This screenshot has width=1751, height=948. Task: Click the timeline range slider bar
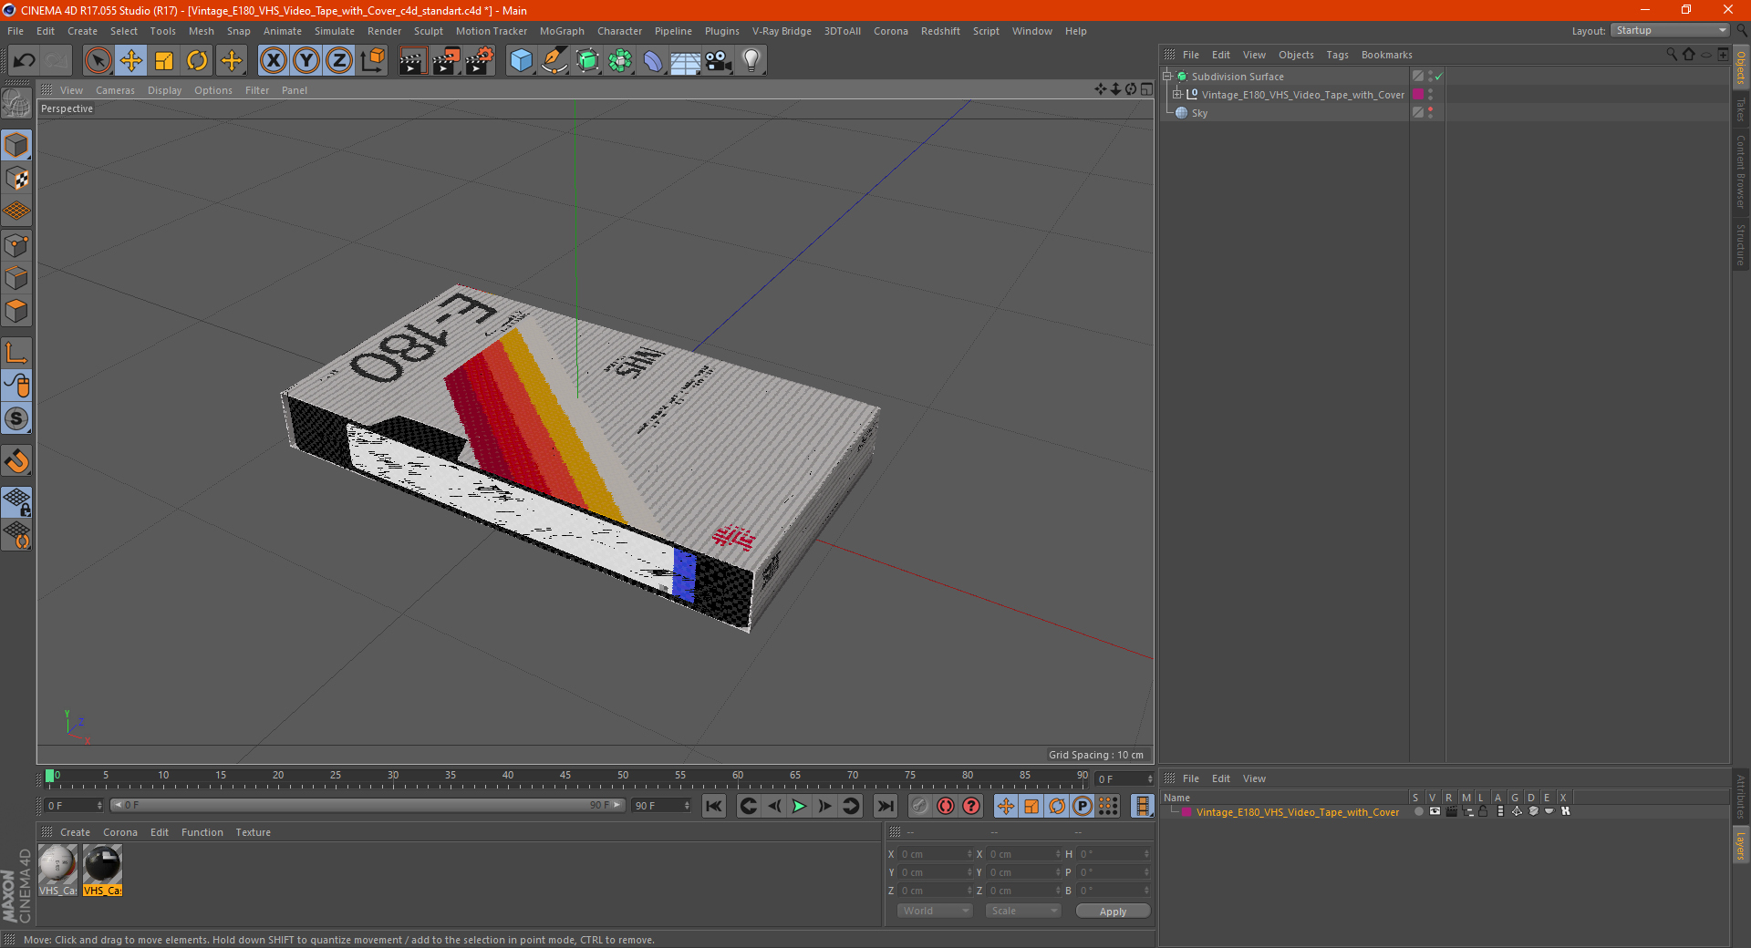[x=367, y=805]
